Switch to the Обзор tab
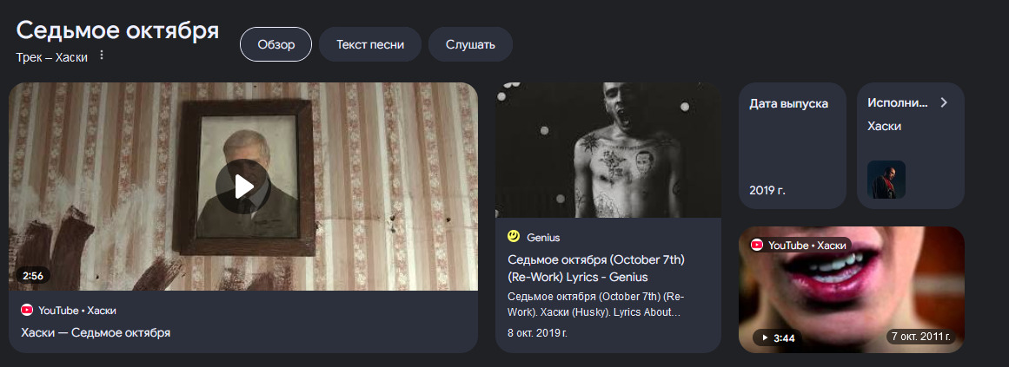The width and height of the screenshot is (1009, 367). (276, 44)
